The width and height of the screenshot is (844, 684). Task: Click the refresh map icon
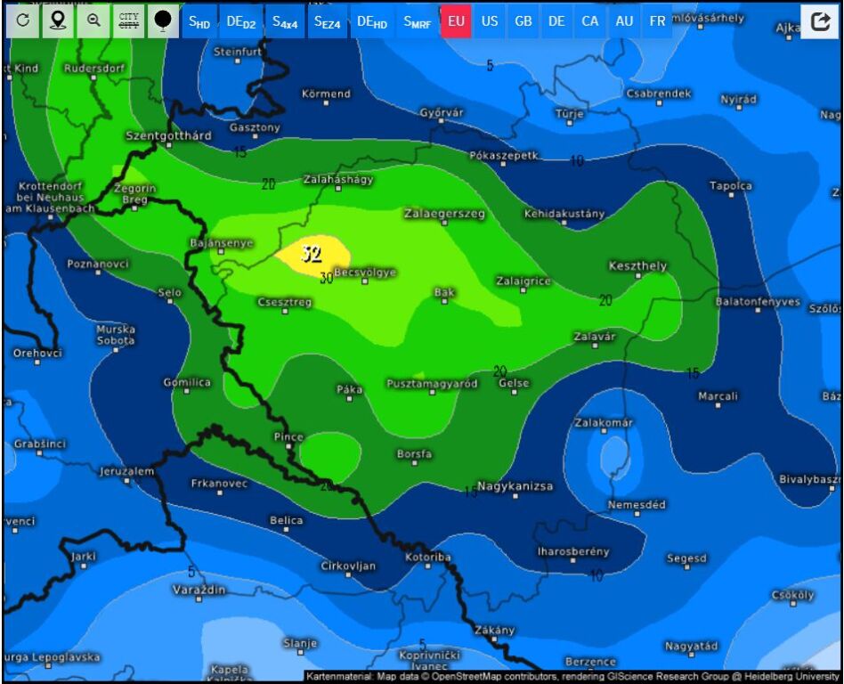click(x=23, y=20)
